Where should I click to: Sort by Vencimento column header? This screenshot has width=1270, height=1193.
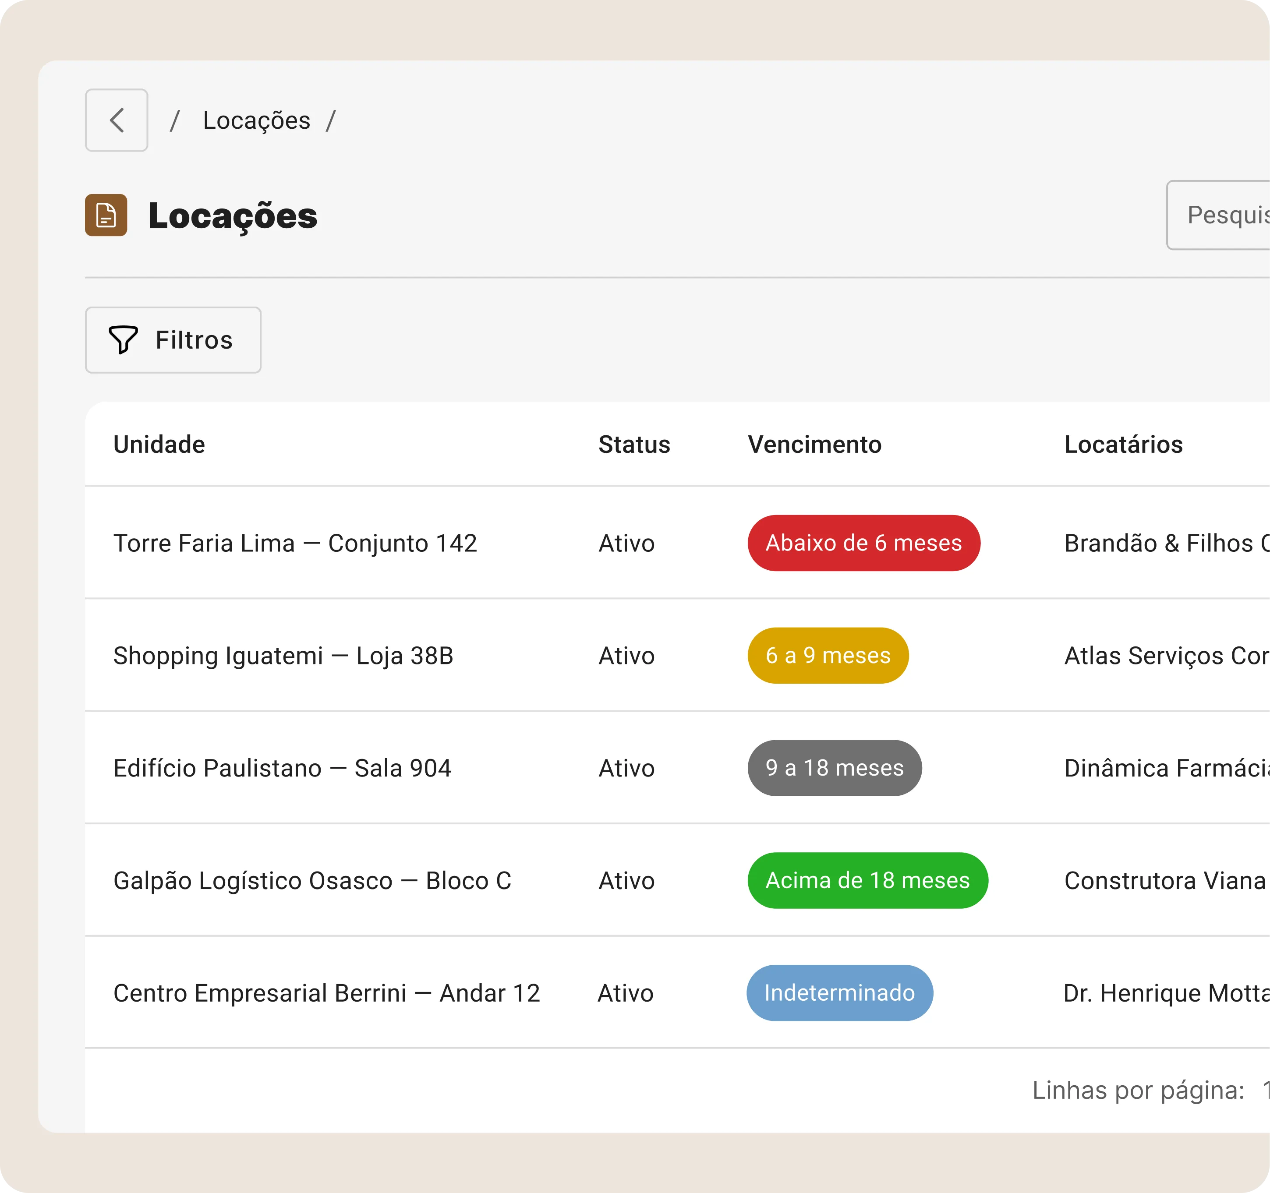[814, 445]
